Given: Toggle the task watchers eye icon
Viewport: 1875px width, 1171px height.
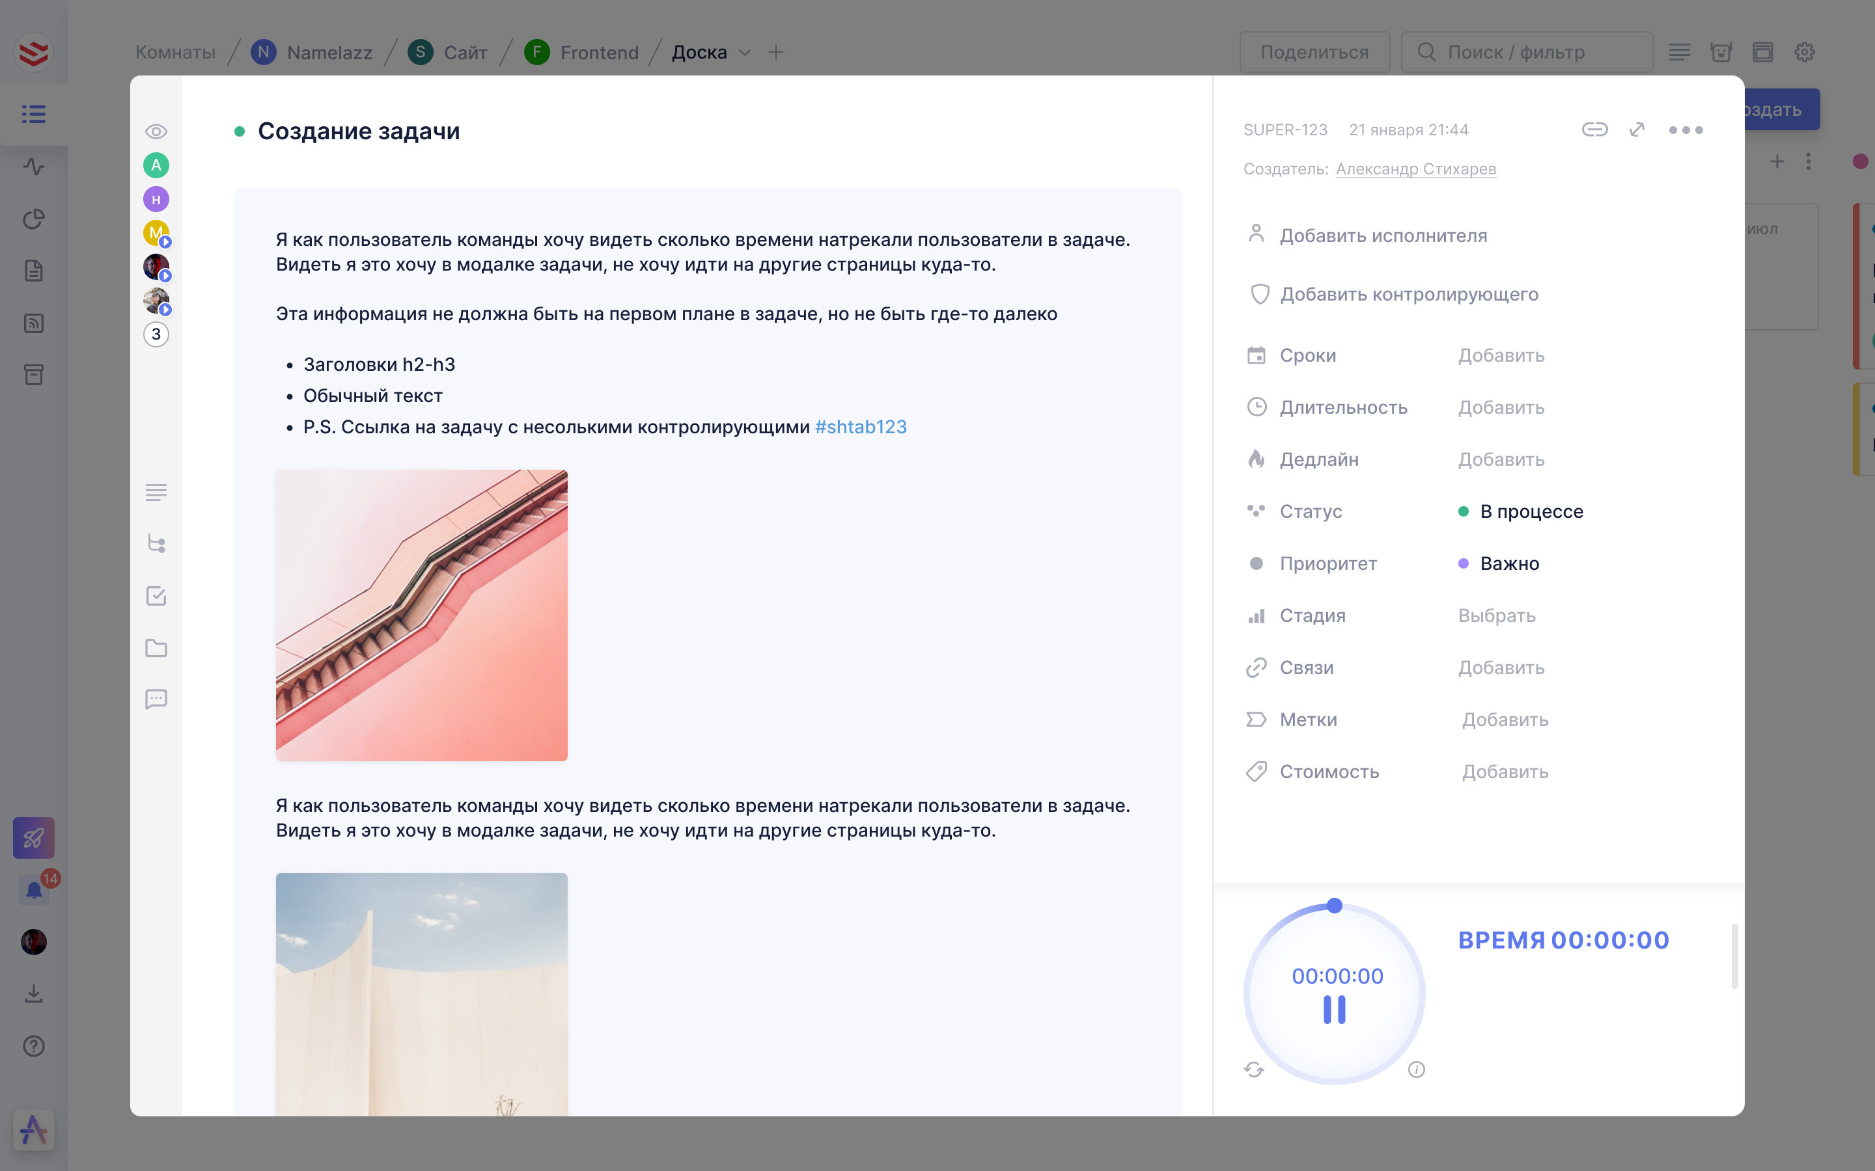Looking at the screenshot, I should [156, 131].
